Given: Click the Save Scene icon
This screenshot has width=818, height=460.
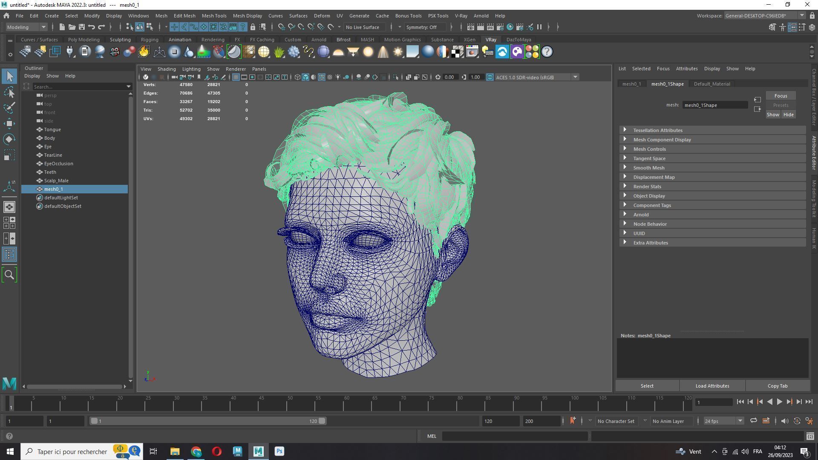Looking at the screenshot, I should (x=81, y=27).
